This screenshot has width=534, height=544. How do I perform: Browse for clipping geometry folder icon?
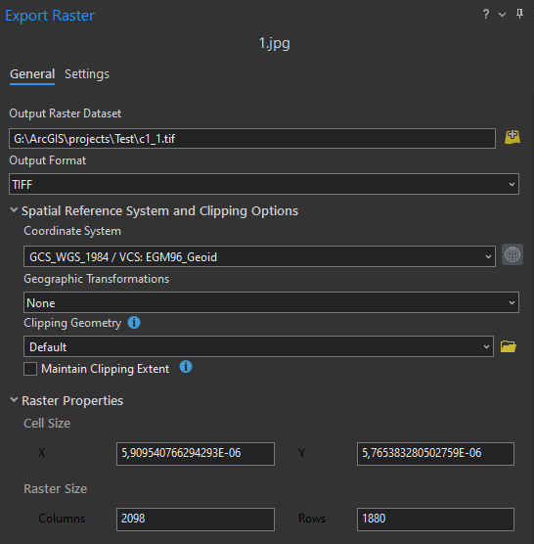[x=508, y=346]
